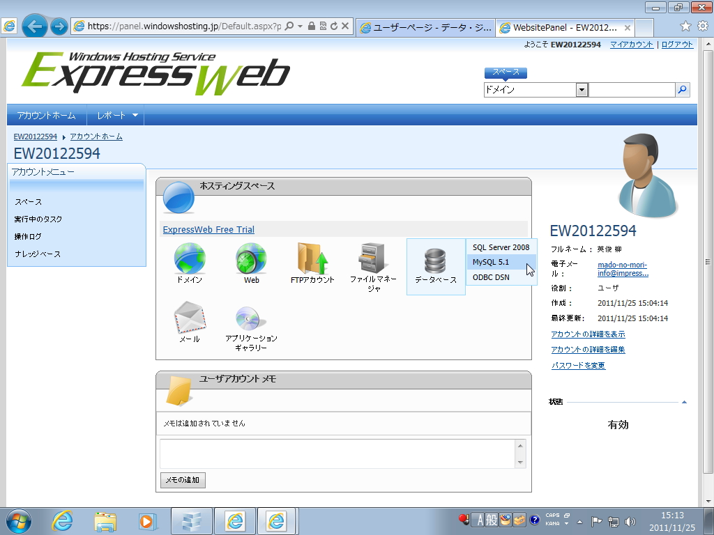
Task: Open the ドメイン globe icon
Action: pyautogui.click(x=190, y=258)
